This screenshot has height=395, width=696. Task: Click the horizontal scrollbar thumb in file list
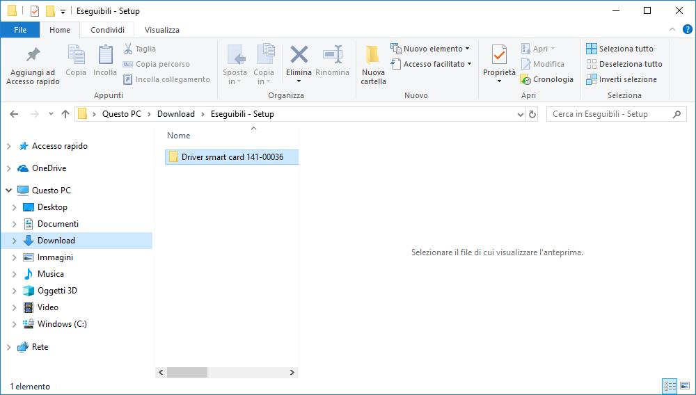(x=187, y=373)
